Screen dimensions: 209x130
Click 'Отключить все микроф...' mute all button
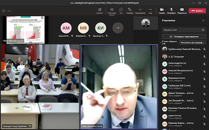coord(193,43)
